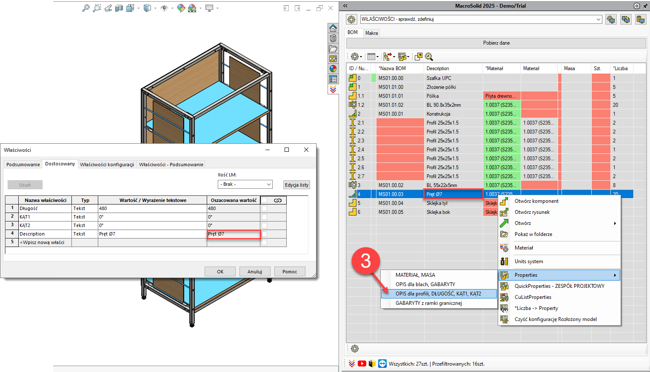
Task: Tick the checkbox in the Description row
Action: point(264,234)
